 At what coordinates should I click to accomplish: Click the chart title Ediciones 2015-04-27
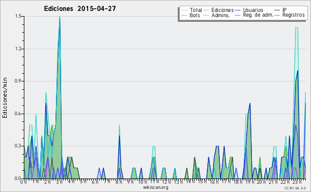coord(80,9)
